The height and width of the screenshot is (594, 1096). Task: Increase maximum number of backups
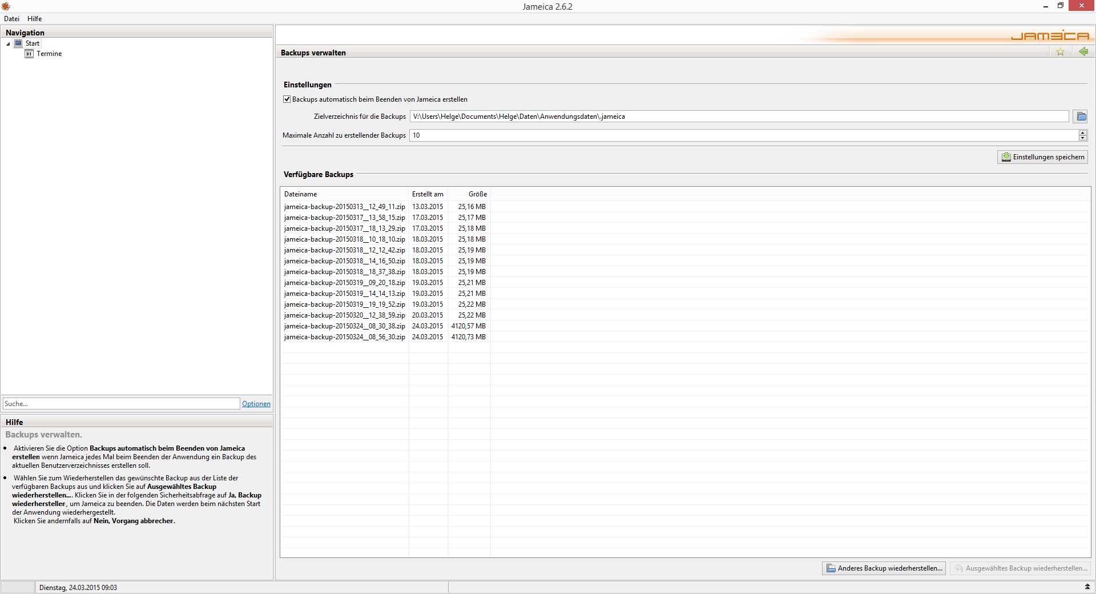pyautogui.click(x=1082, y=133)
